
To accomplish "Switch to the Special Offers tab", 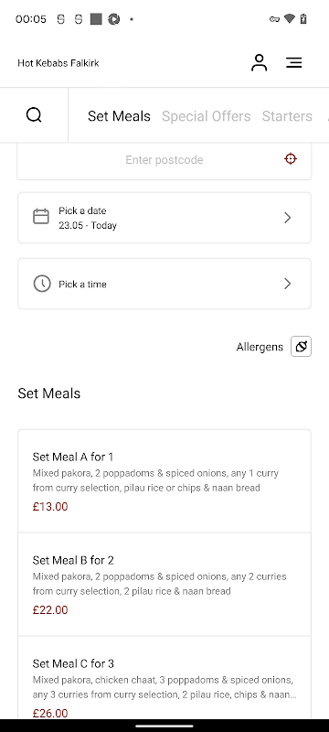I will tap(206, 116).
